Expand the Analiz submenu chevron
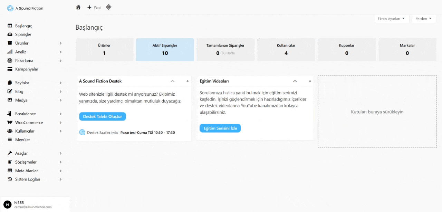442x212 pixels. click(60, 51)
